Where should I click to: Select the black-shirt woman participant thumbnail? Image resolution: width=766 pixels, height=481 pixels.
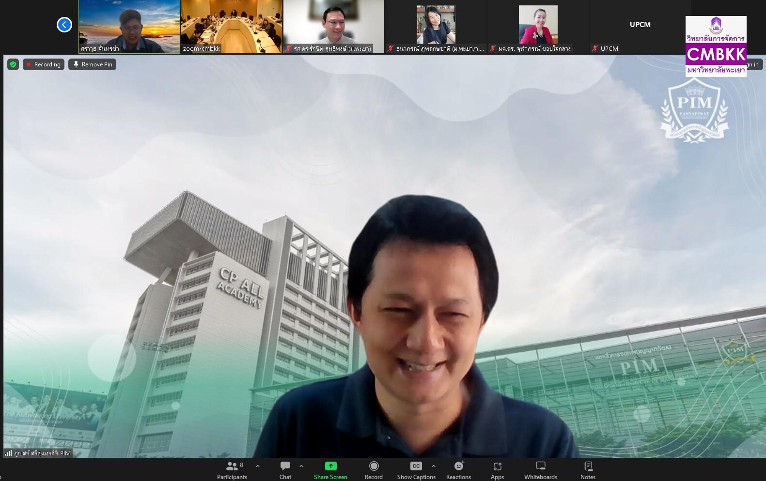click(x=436, y=27)
